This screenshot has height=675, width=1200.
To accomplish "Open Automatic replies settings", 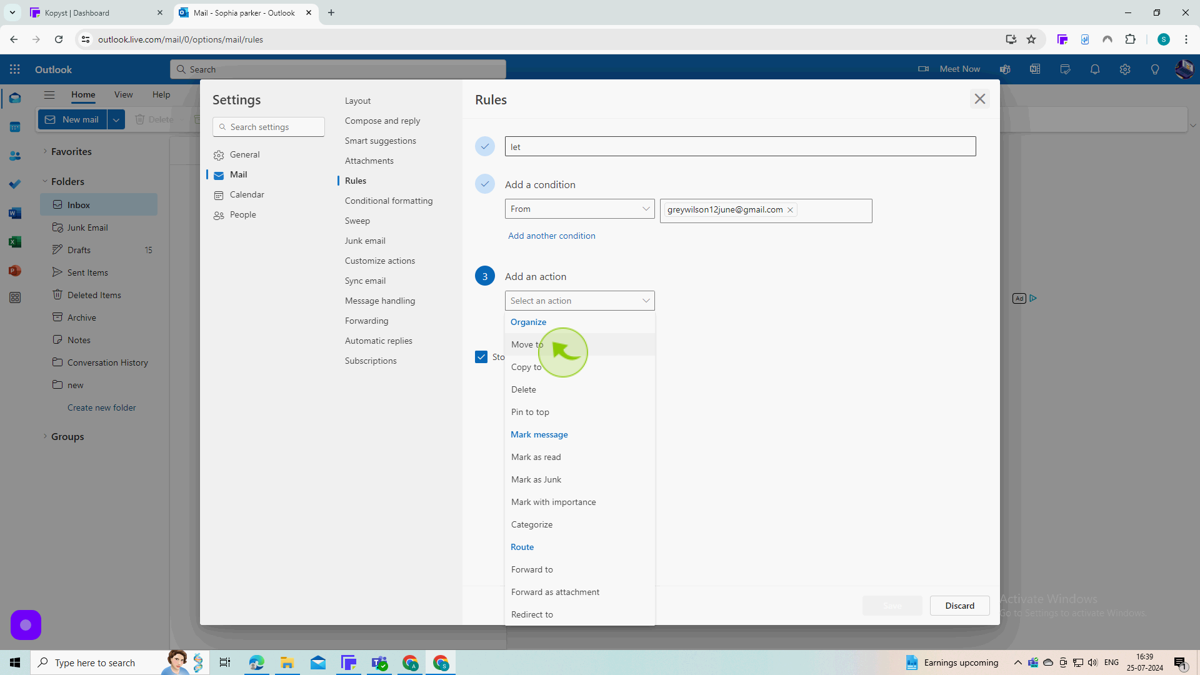I will click(379, 341).
